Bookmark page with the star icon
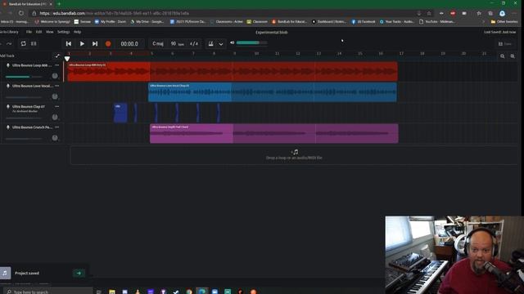524x294 pixels. [x=429, y=13]
